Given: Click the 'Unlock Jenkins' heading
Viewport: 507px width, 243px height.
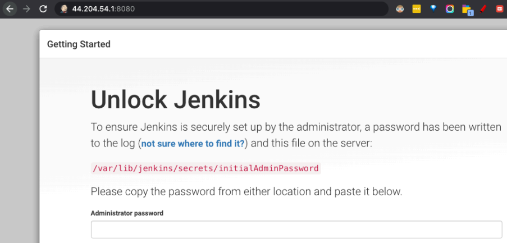Looking at the screenshot, I should point(176,100).
